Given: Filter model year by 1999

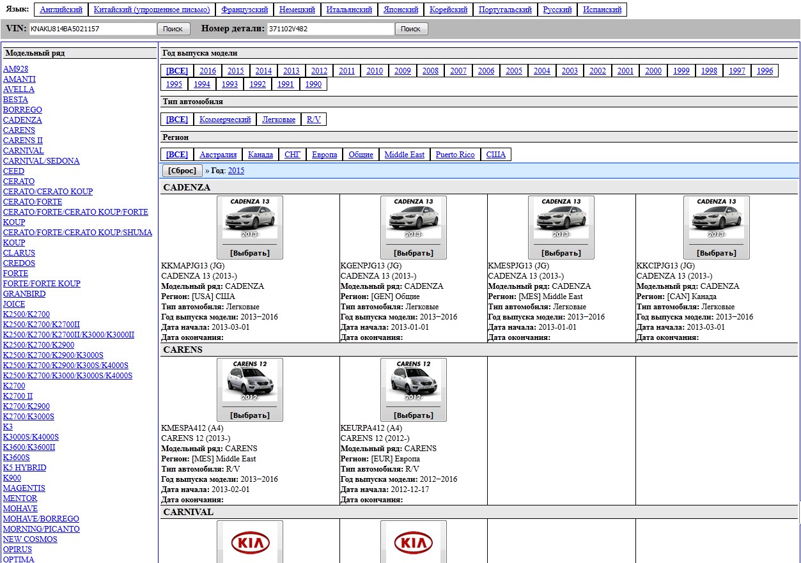Looking at the screenshot, I should 681,71.
